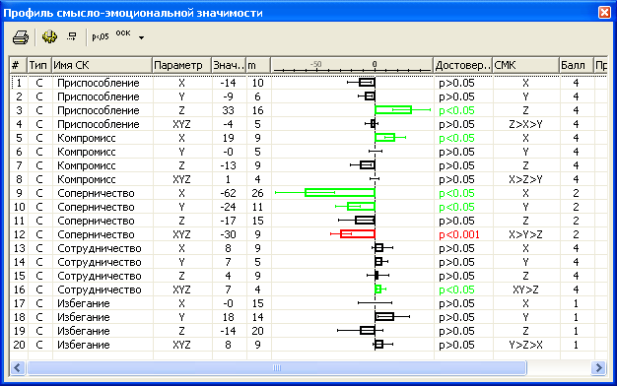Click the Знач.. column header
This screenshot has width=617, height=386.
pyautogui.click(x=229, y=65)
